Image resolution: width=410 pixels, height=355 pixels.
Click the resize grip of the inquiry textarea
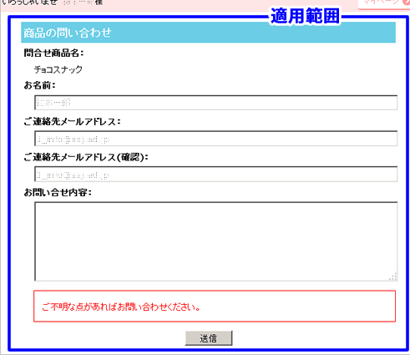392,276
